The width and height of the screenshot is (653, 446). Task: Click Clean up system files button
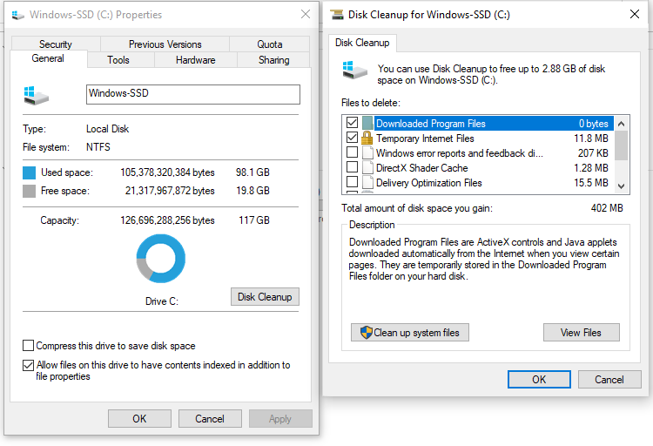point(410,333)
